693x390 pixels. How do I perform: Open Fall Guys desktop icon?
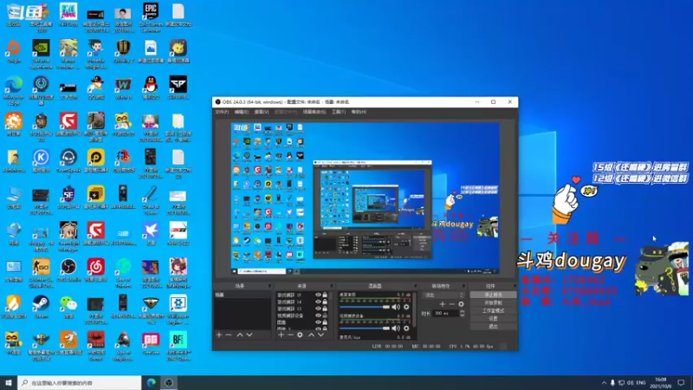pyautogui.click(x=68, y=15)
